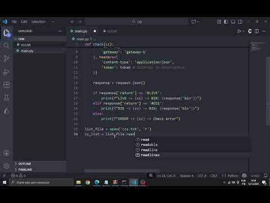270x203 pixels.
Task: Open the Edit menu
Action: [x=24, y=21]
